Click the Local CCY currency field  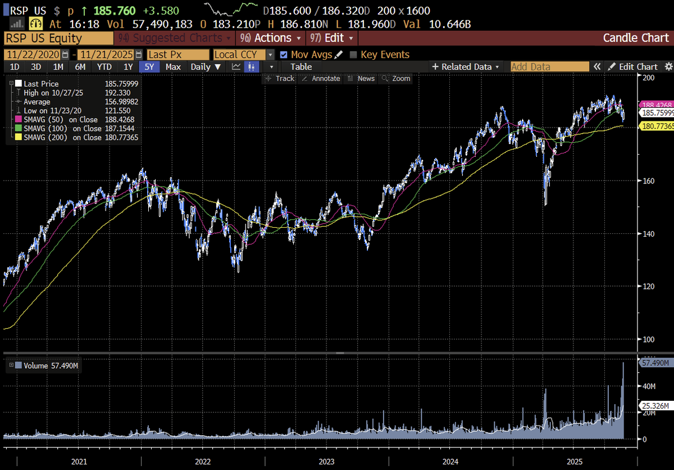click(239, 55)
